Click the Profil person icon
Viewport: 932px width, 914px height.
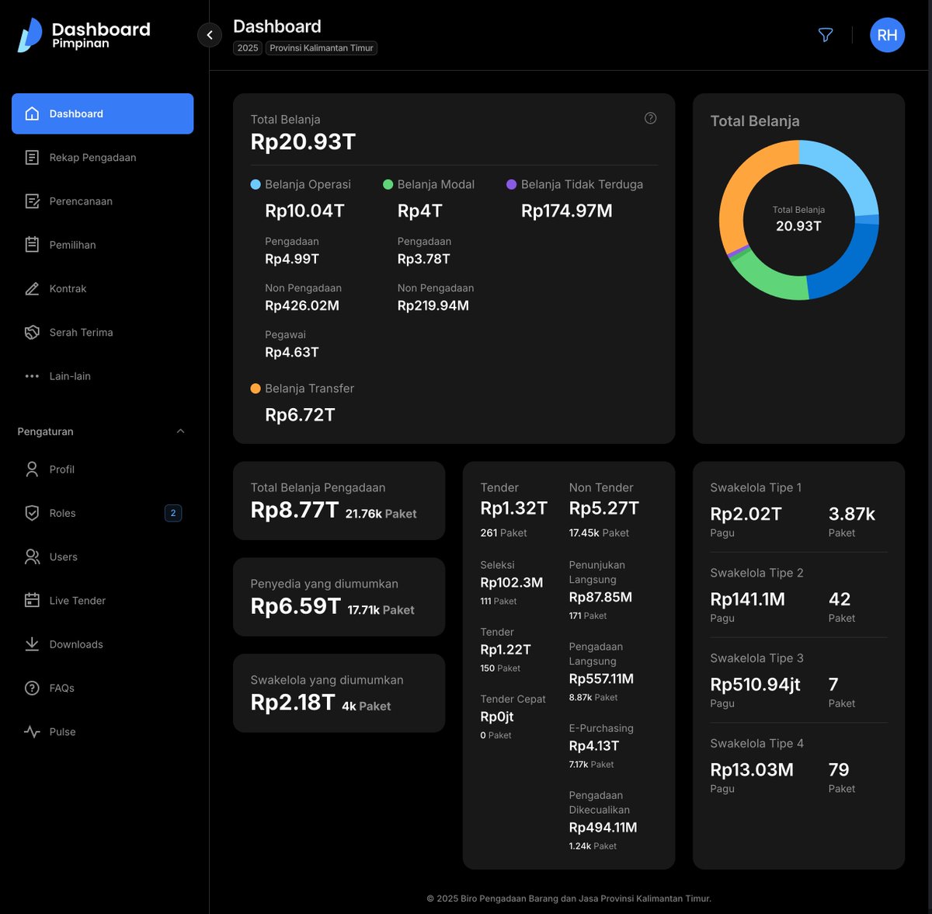pyautogui.click(x=32, y=469)
